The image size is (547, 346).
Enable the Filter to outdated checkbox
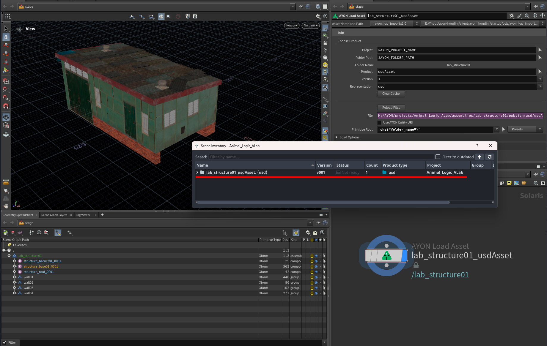(438, 157)
